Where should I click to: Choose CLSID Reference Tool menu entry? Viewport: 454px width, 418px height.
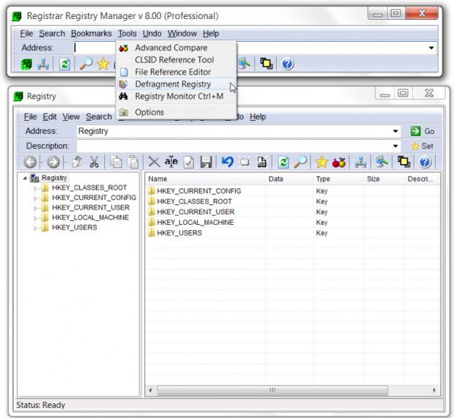[x=176, y=60]
